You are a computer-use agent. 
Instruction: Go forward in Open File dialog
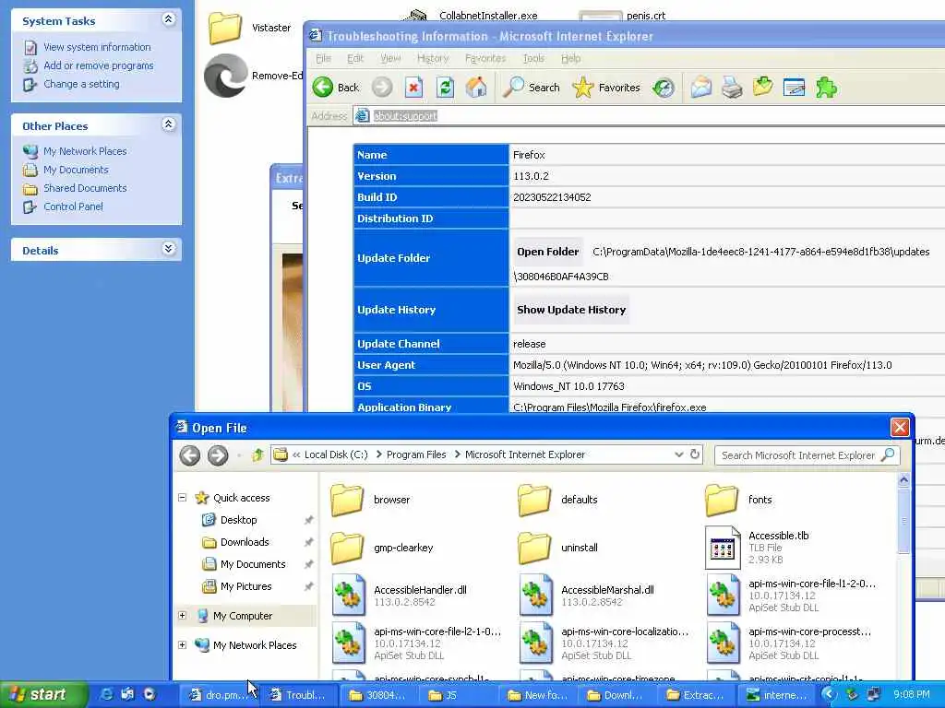point(218,455)
